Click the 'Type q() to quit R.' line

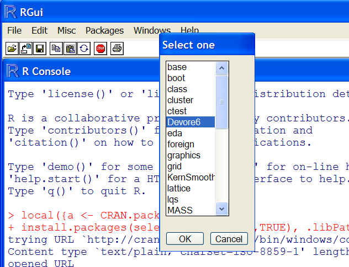click(x=77, y=191)
